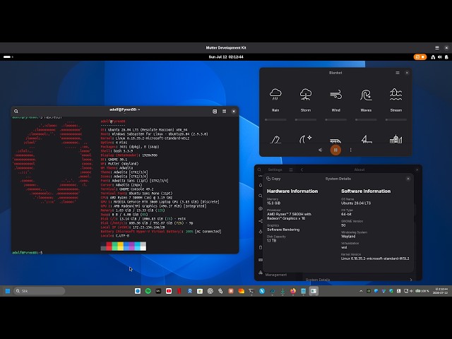The height and width of the screenshot is (339, 452).
Task: Pause playback in Blanket
Action: 335,150
